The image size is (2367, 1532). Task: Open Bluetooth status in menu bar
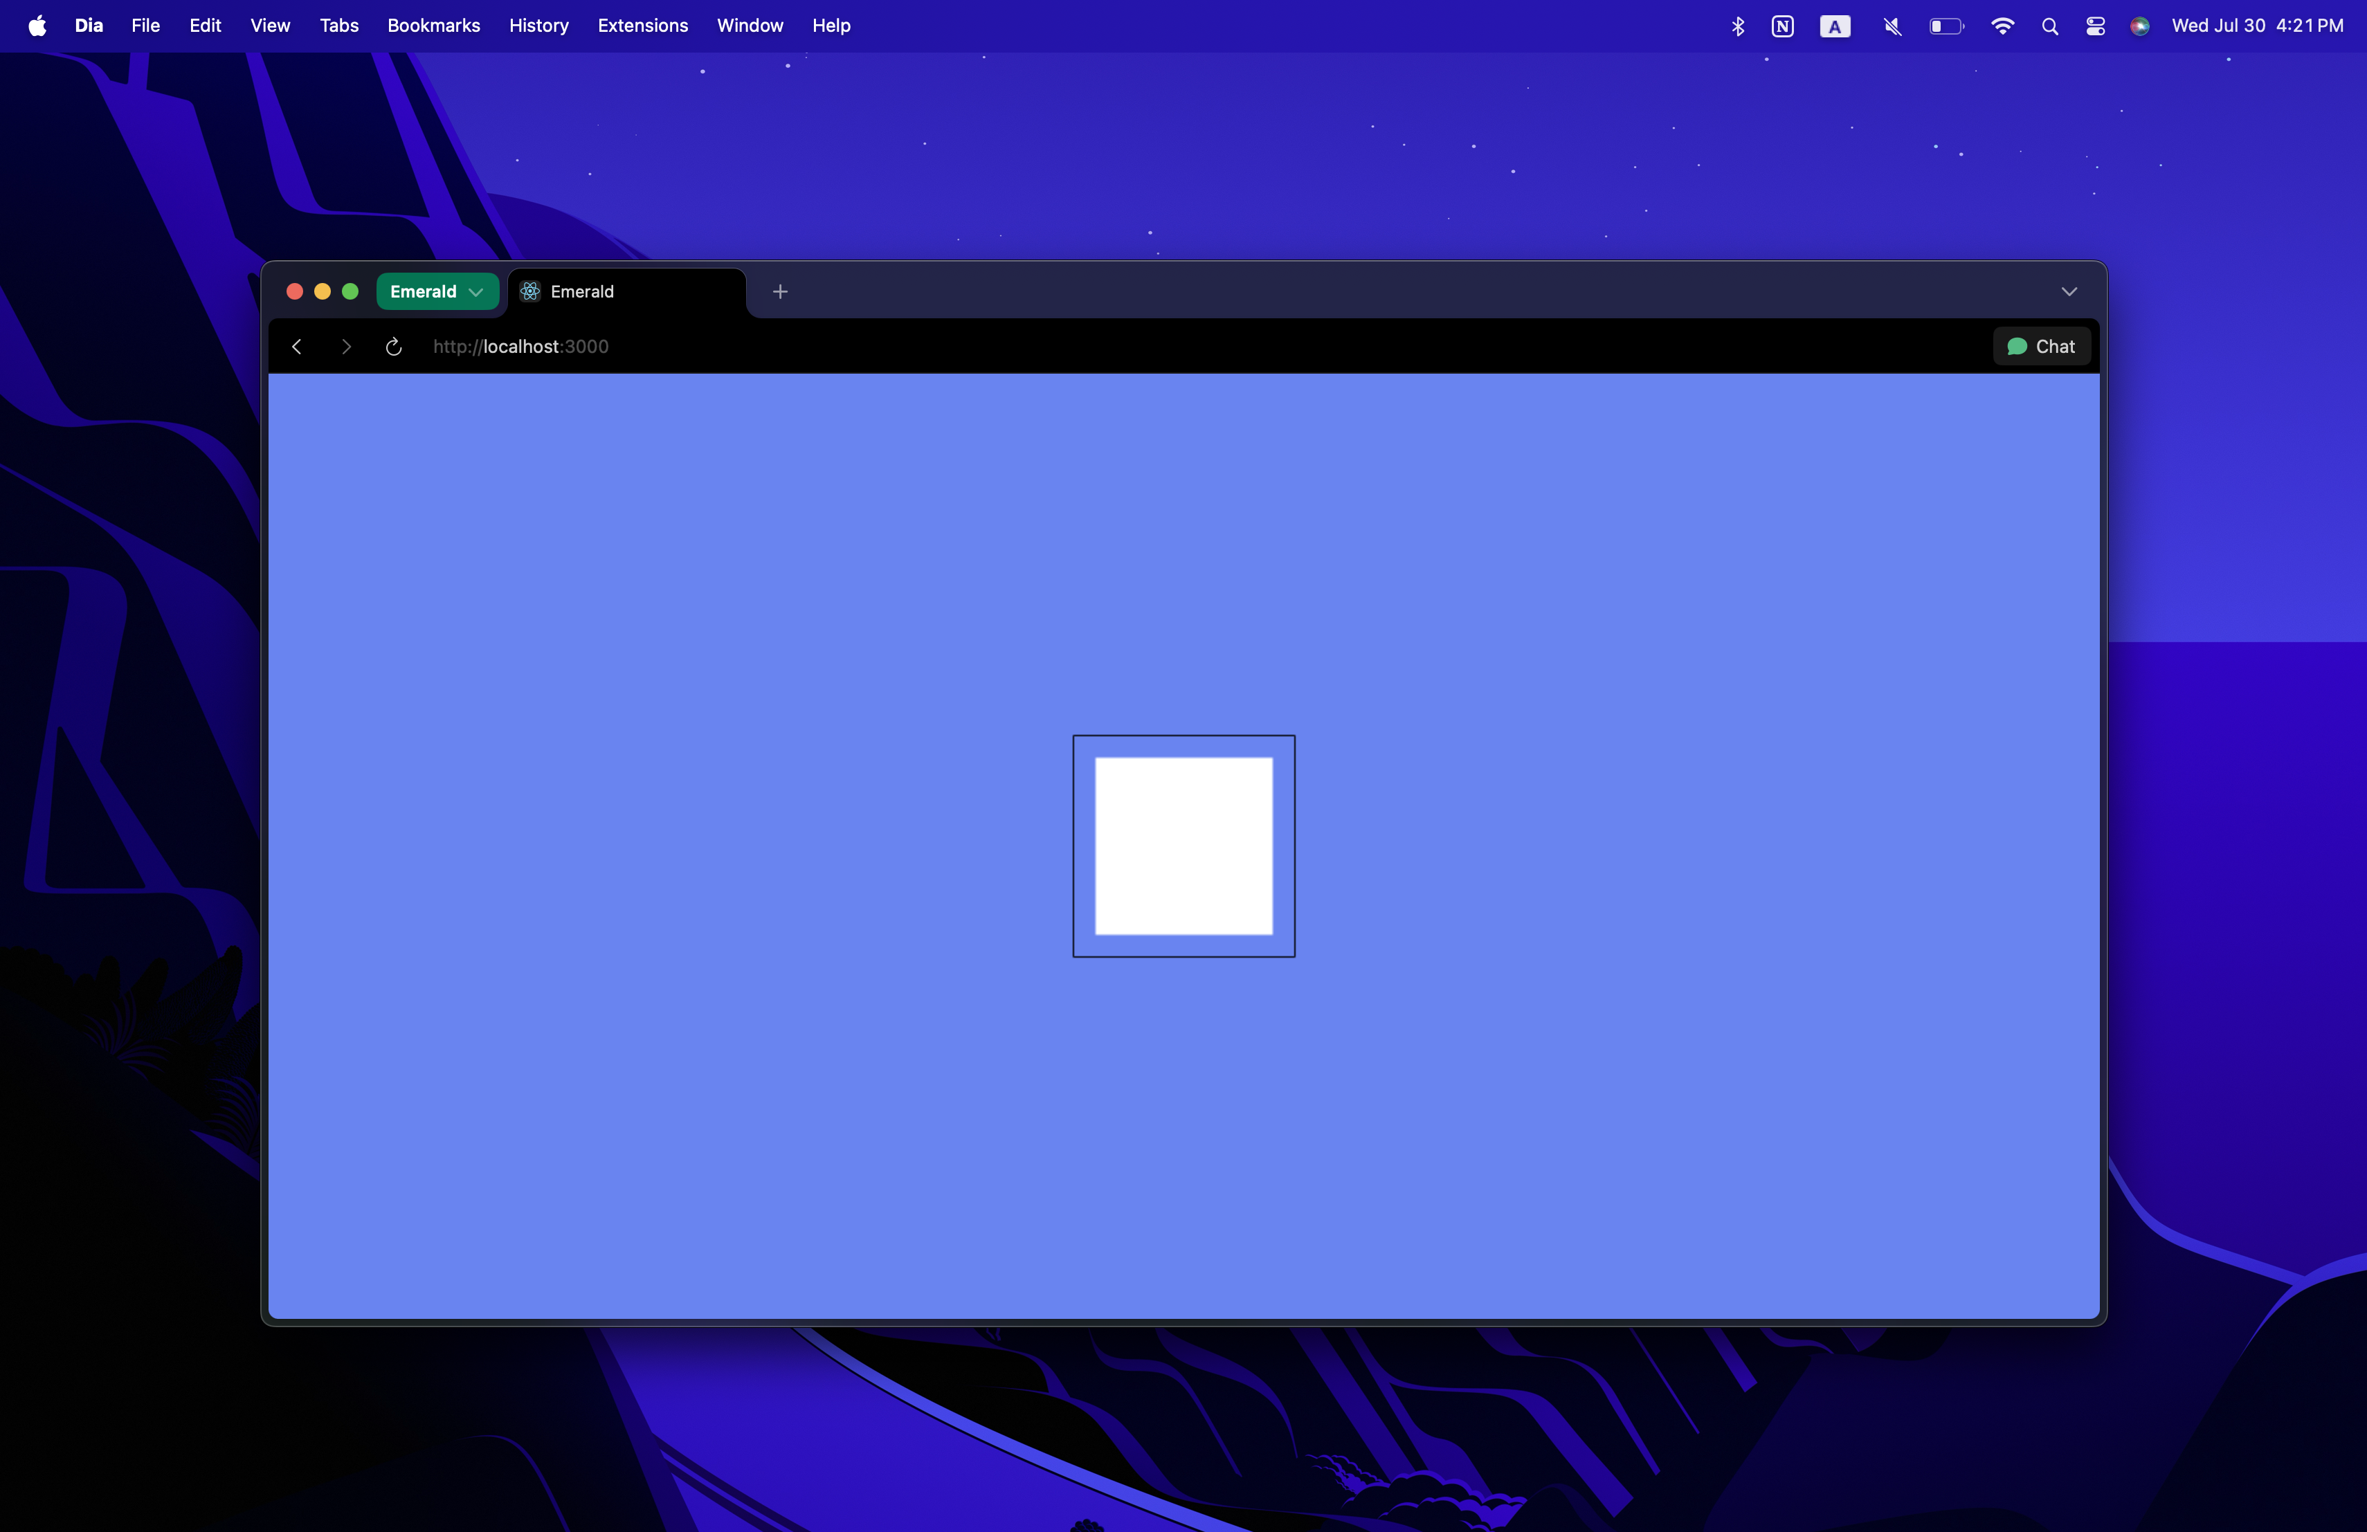[x=1737, y=26]
